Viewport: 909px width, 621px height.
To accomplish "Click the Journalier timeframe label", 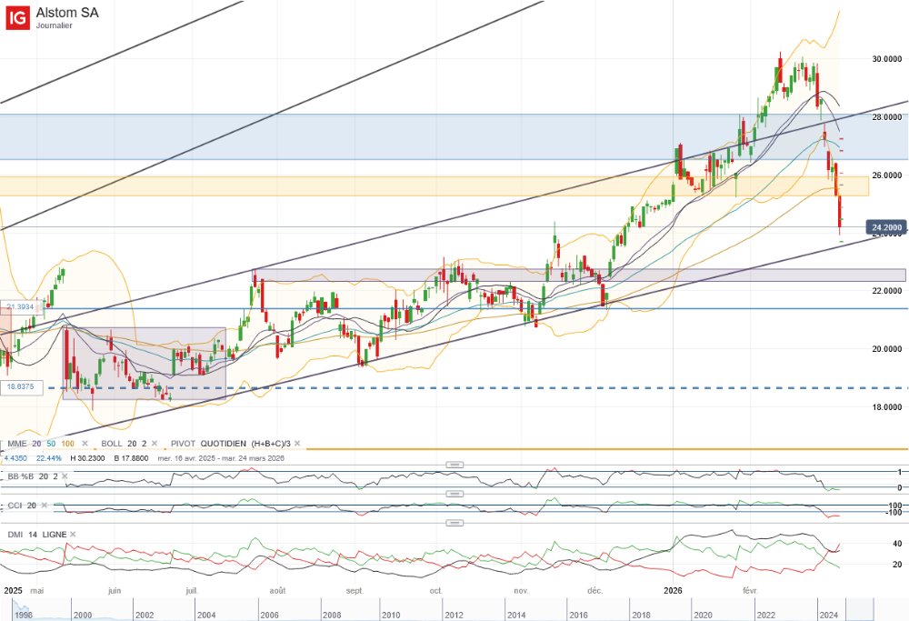I will pyautogui.click(x=54, y=25).
